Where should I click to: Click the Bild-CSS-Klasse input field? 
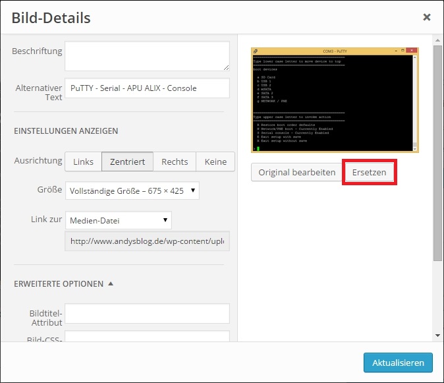click(147, 337)
